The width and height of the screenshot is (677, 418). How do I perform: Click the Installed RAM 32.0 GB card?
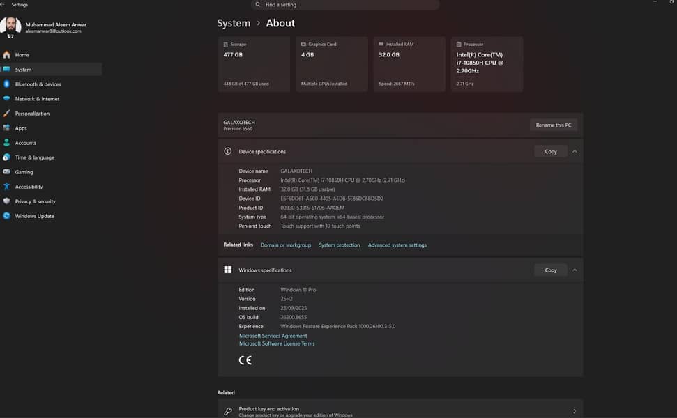[409, 64]
